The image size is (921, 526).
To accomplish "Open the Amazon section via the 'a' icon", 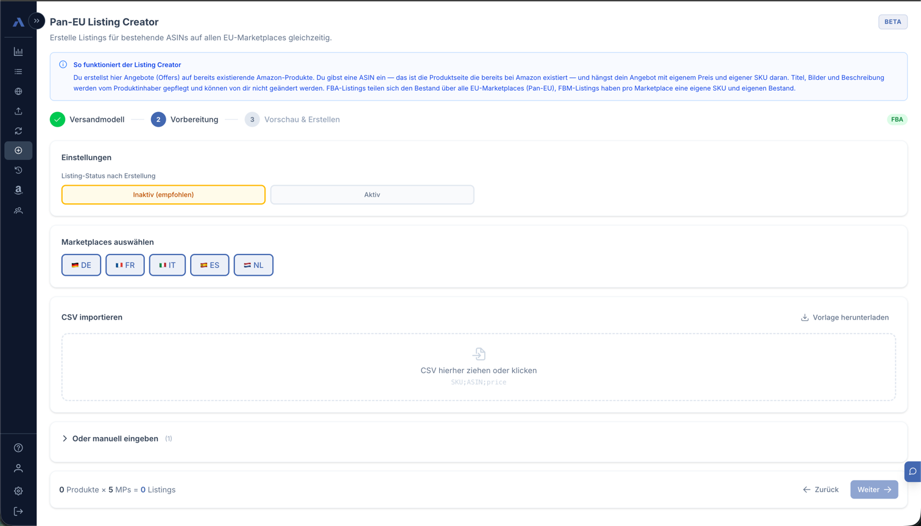I will click(x=18, y=190).
